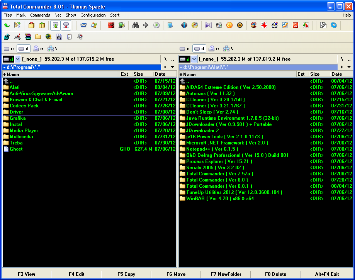Click the blue gear toolbar icon
The width and height of the screenshot is (355, 280).
(x=334, y=25)
